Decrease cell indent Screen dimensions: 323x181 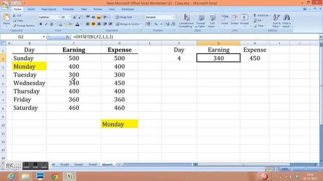(x=105, y=24)
